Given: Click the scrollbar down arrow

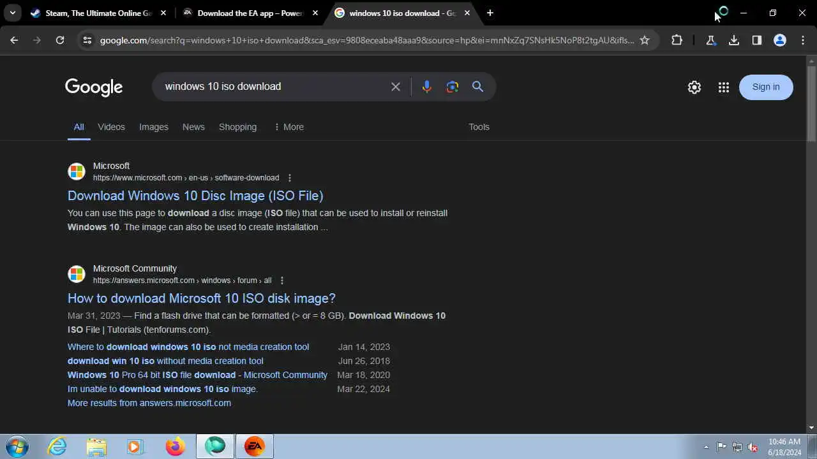Looking at the screenshot, I should [811, 428].
